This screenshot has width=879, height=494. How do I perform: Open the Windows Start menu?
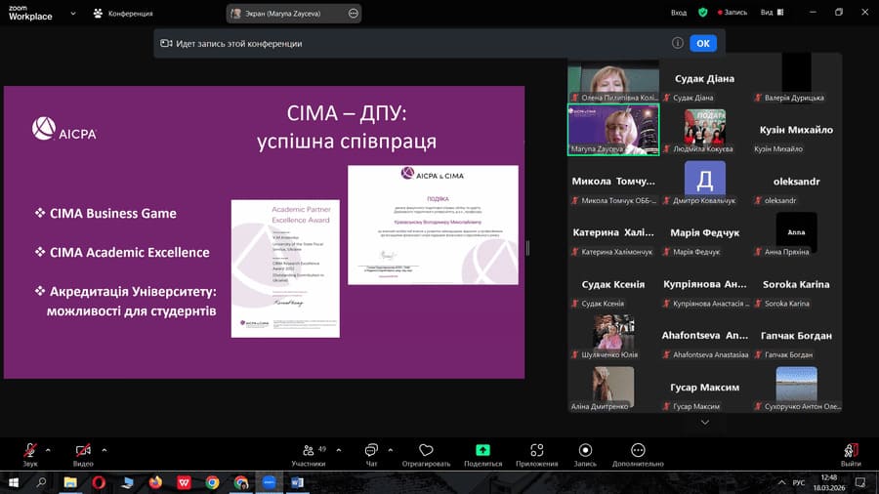coord(14,482)
